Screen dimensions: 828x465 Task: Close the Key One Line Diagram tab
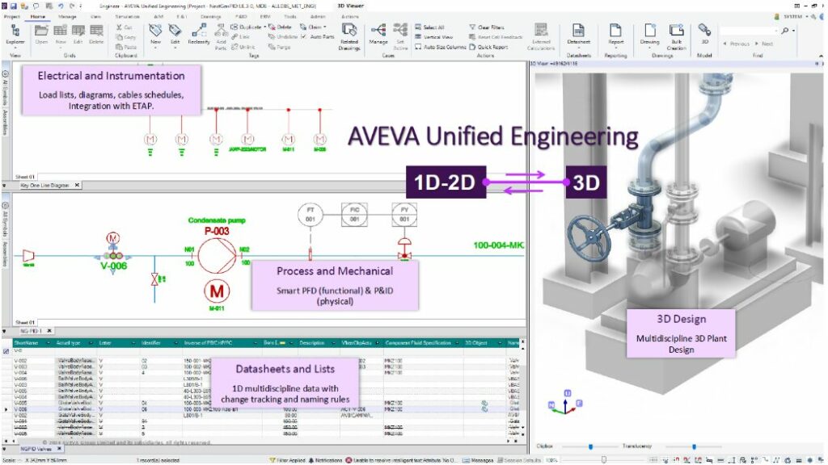point(77,186)
